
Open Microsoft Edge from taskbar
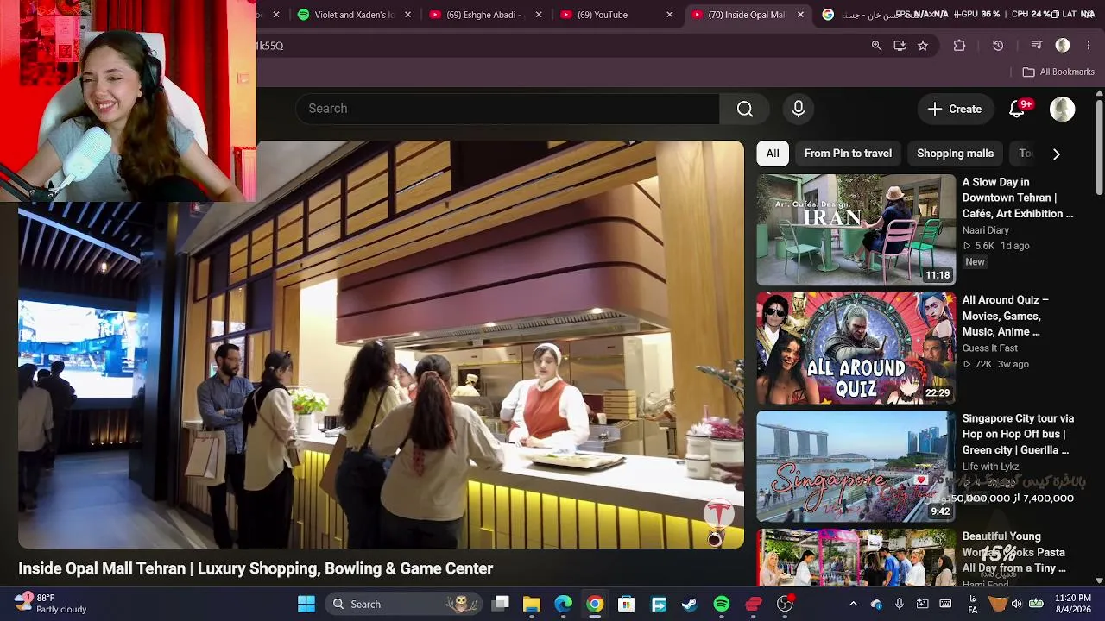point(563,604)
